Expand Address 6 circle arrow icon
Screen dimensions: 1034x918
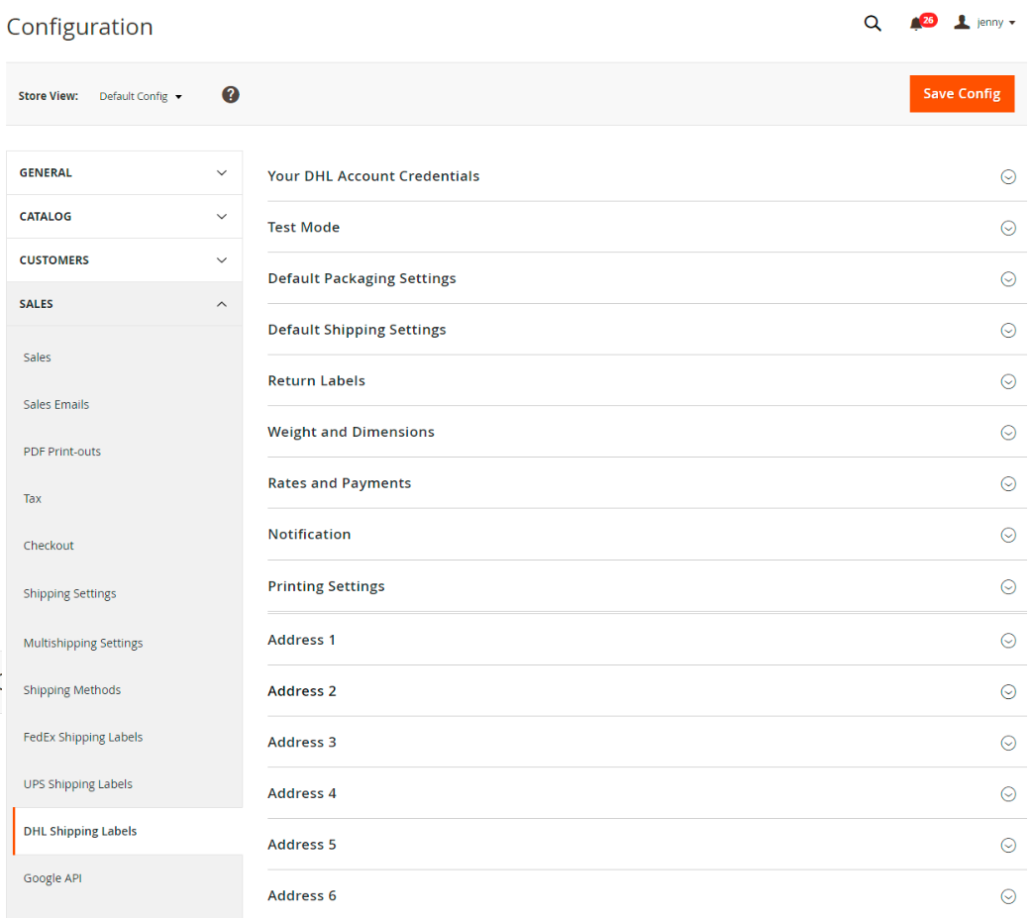pos(1008,896)
